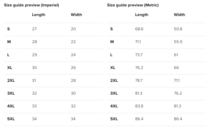Click the Imperial size guide preview heading
The image size is (210, 131).
31,5
